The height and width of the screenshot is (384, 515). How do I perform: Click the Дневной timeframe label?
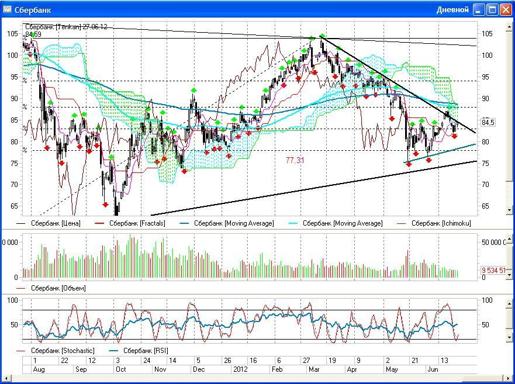452,10
